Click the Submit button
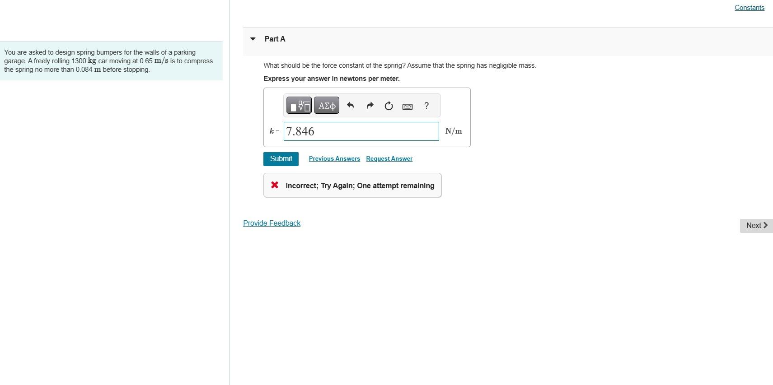 point(281,159)
